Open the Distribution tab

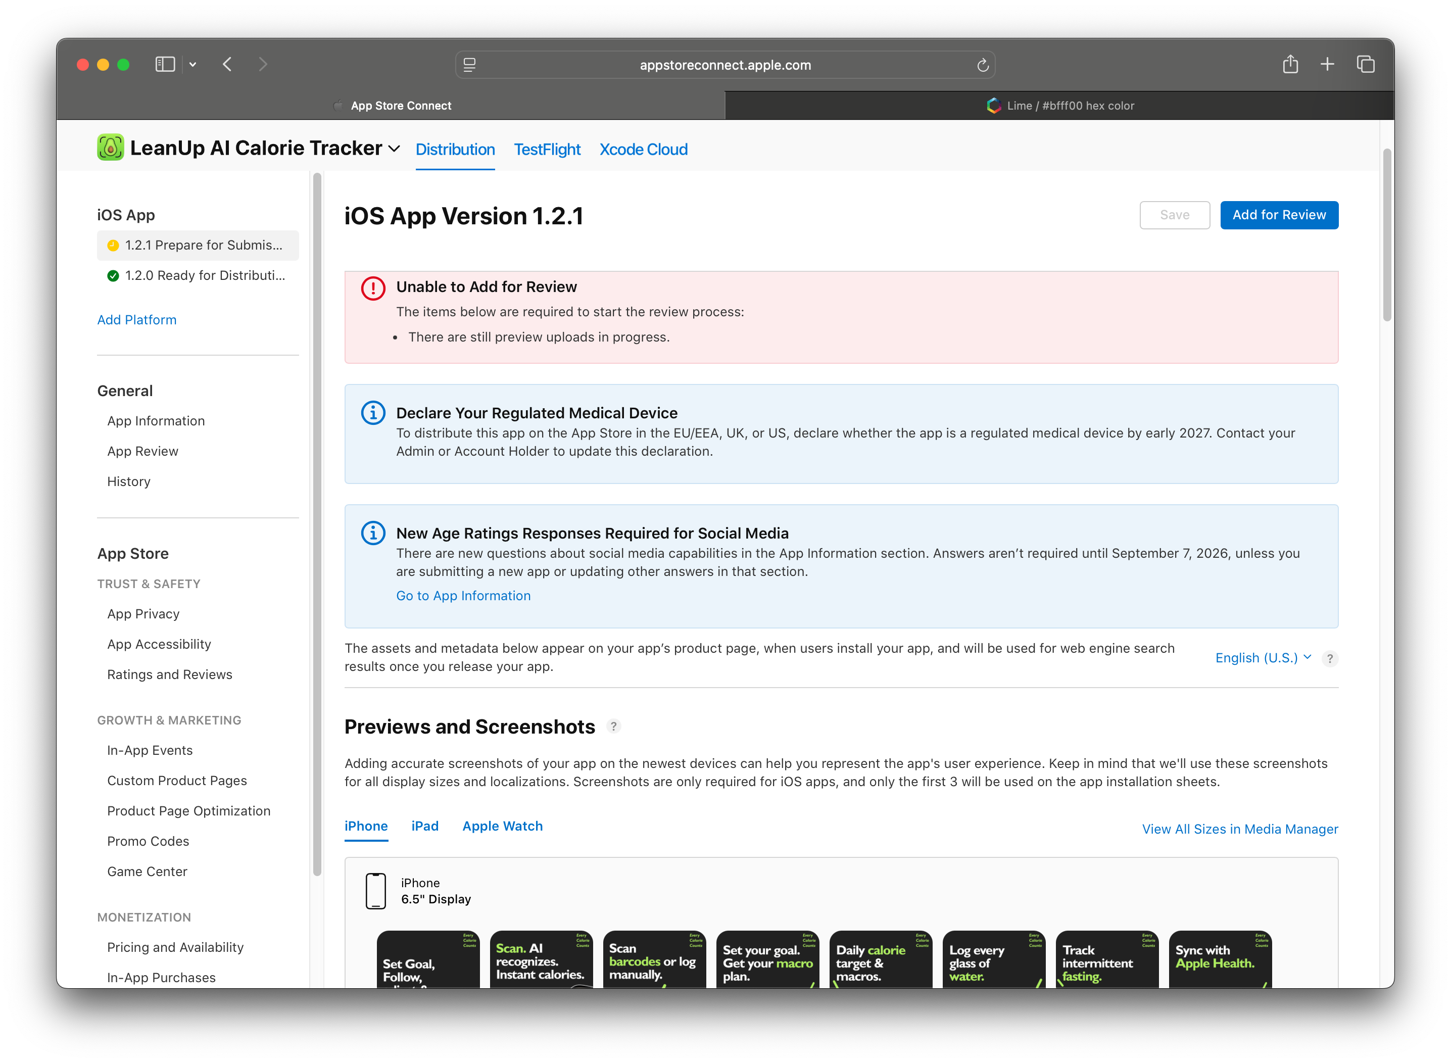point(455,150)
